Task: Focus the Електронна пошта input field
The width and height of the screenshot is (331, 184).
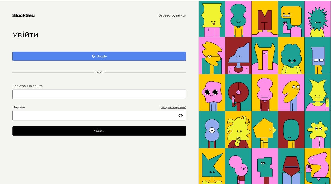Action: pos(99,94)
